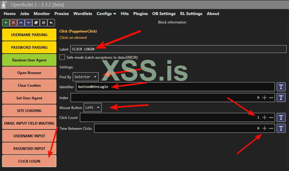This screenshot has height=171, width=289.
Task: Open the Find By Selector dropdown
Action: coord(86,77)
